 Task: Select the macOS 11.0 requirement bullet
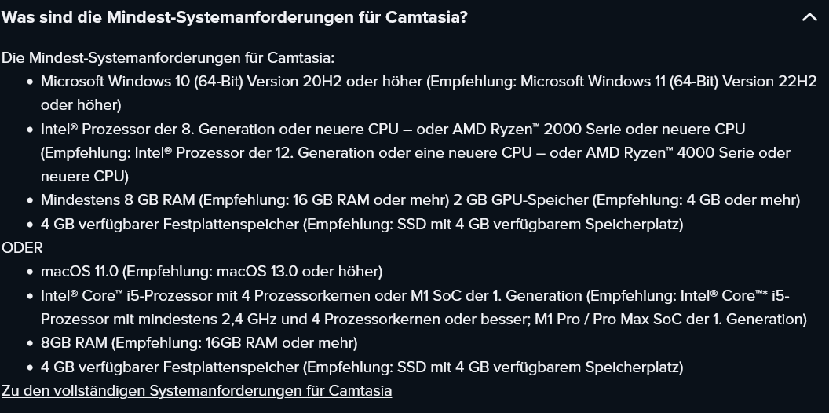[211, 272]
